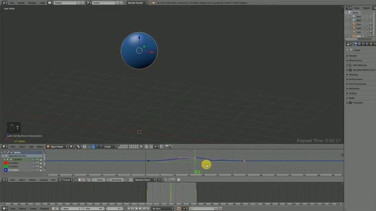Open the 3D viewport Select menu
This screenshot has width=376, height=211.
point(22,147)
